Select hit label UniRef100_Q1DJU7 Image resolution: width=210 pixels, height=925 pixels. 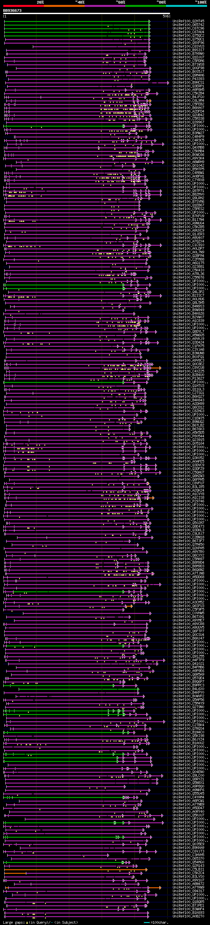pyautogui.click(x=188, y=57)
